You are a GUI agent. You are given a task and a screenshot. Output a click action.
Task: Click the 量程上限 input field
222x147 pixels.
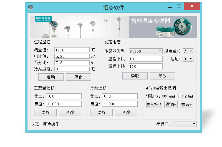click(145, 66)
